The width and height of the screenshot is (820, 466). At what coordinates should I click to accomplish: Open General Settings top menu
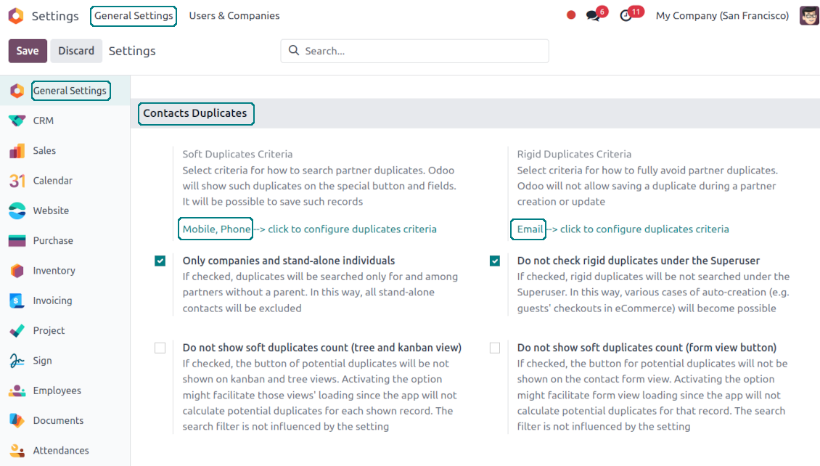point(134,16)
